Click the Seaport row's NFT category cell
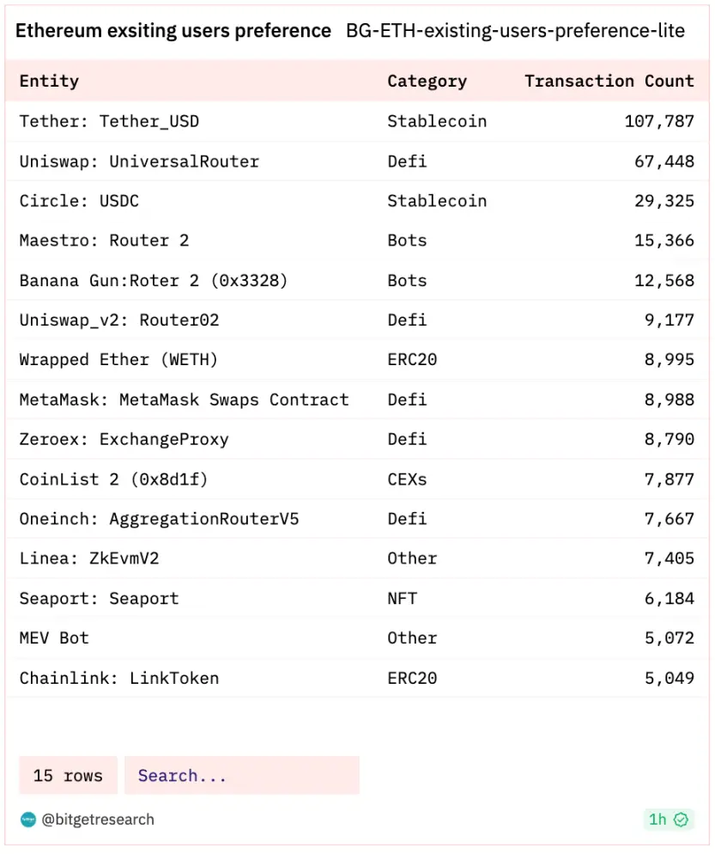The image size is (715, 854). click(402, 598)
